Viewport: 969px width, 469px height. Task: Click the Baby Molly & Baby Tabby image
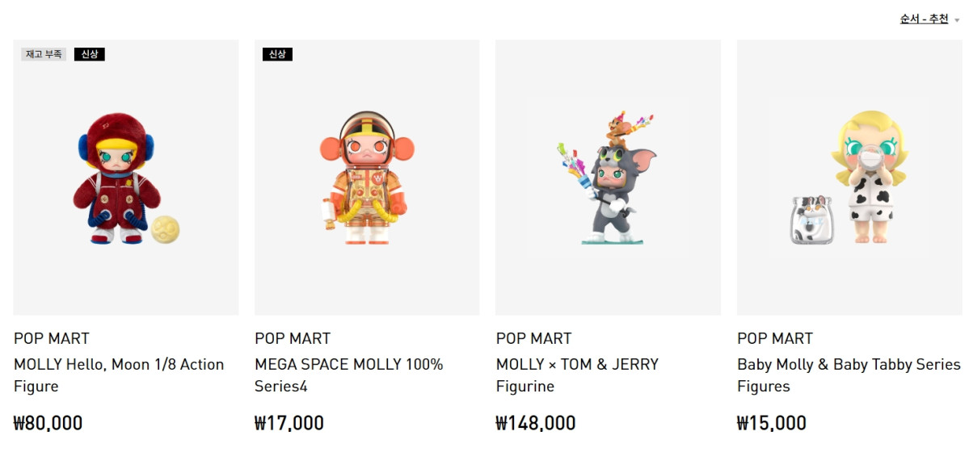[849, 178]
